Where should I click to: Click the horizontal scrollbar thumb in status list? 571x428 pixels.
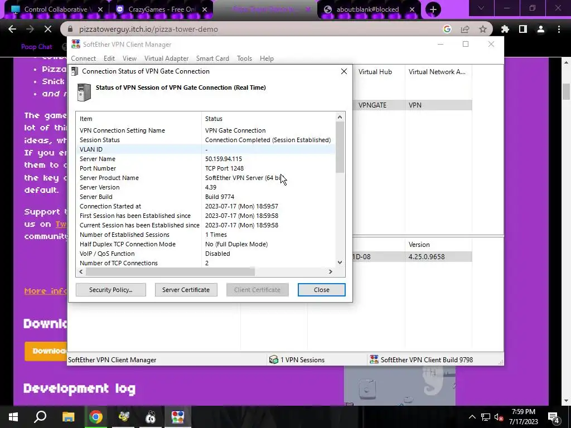[170, 271]
